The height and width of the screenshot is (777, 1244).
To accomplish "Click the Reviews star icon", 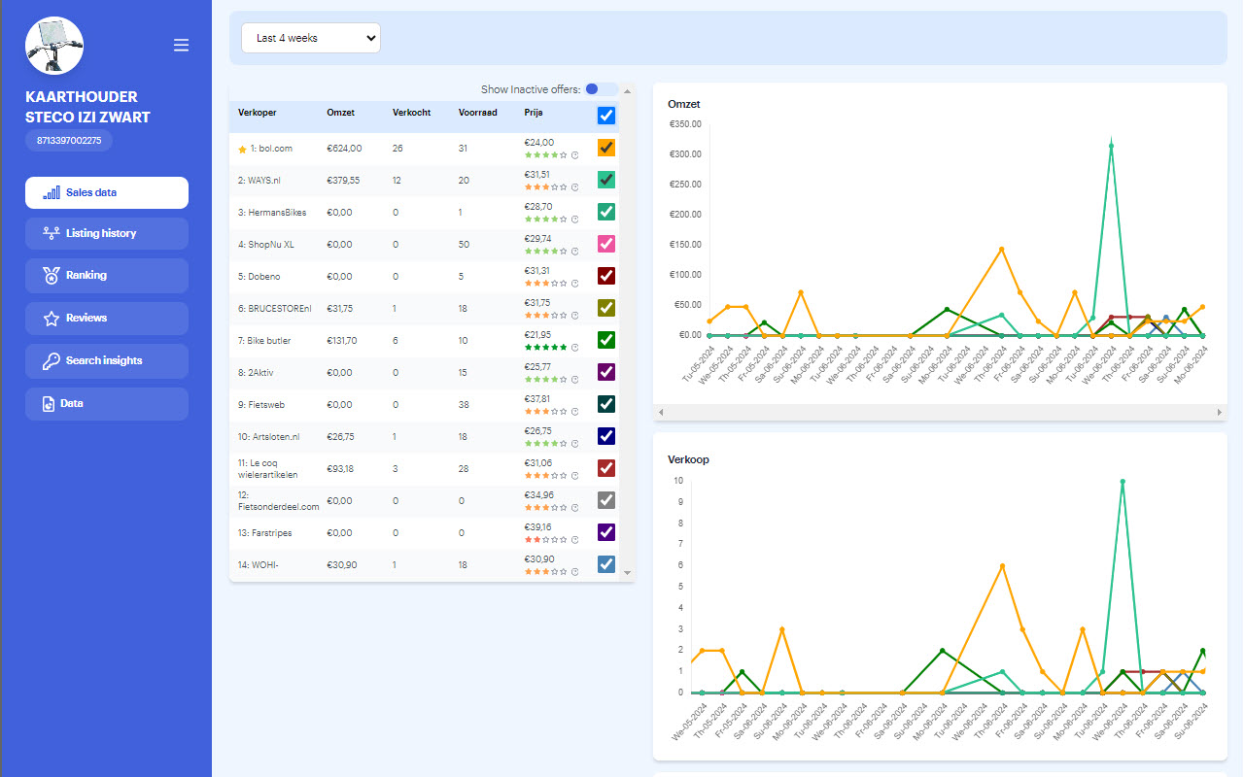I will pyautogui.click(x=52, y=319).
